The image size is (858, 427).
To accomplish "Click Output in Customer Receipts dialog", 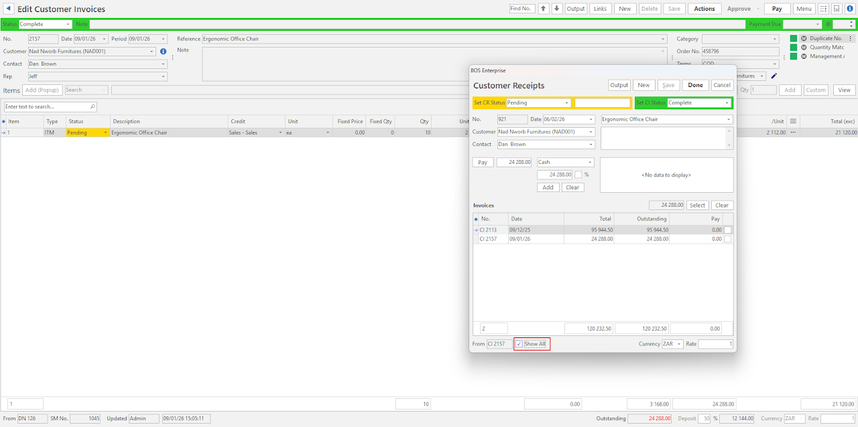I will 619,85.
